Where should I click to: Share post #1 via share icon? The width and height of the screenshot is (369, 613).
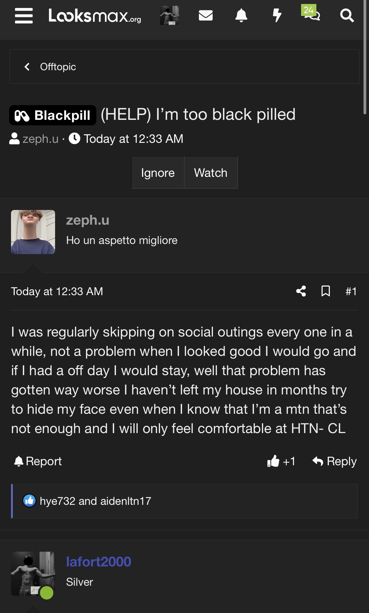coord(301,291)
